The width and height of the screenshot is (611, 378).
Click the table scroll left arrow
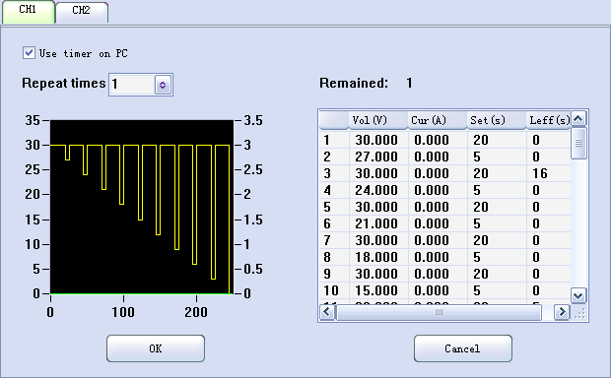326,312
